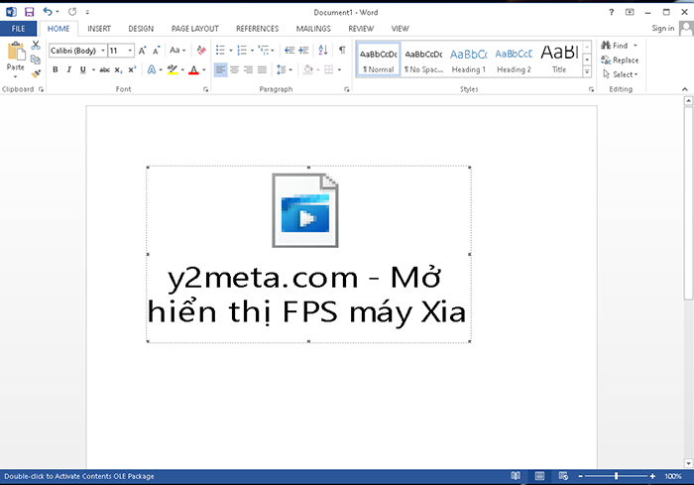Apply the Heading 1 style
The width and height of the screenshot is (694, 485).
468,60
